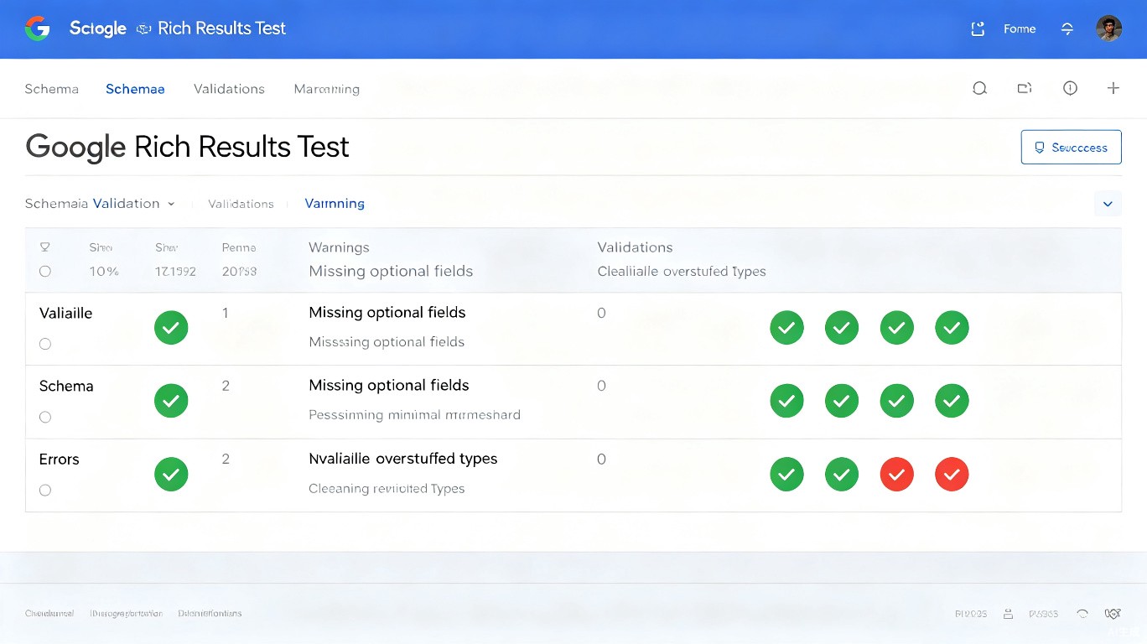
Task: Select the radio button under Errors row
Action: tap(45, 490)
